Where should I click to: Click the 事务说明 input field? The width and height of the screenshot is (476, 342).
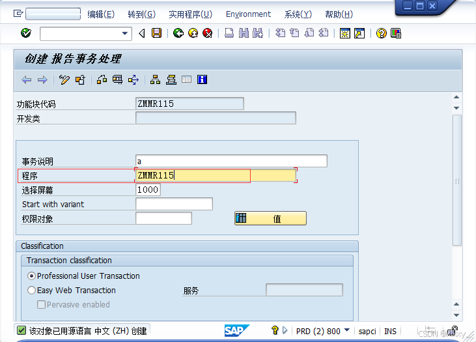pyautogui.click(x=231, y=161)
